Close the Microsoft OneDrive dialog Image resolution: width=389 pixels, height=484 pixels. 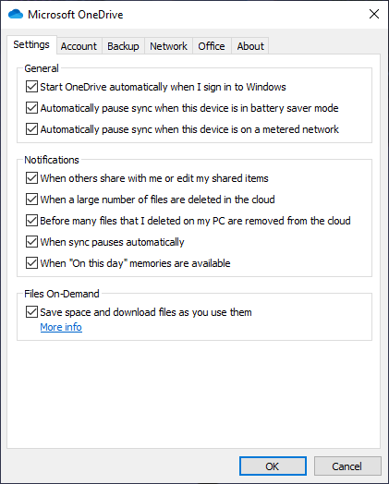[374, 14]
